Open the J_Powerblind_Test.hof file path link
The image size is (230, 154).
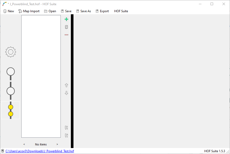[39, 151]
